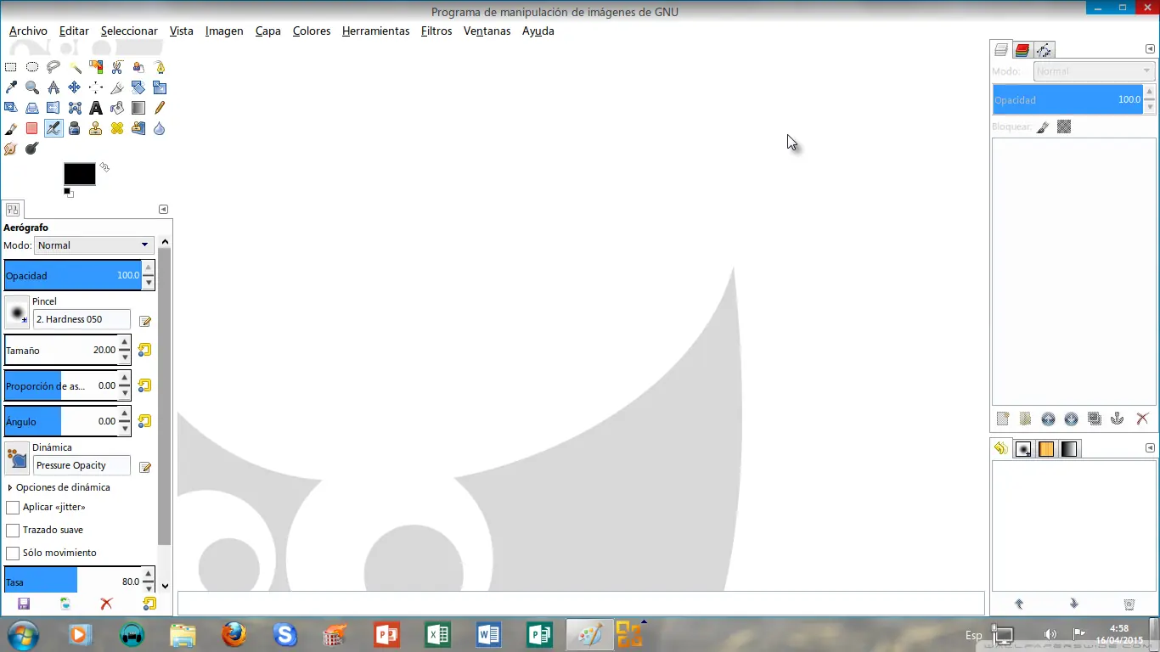
Task: Select the Rotate tool
Action: tap(138, 87)
